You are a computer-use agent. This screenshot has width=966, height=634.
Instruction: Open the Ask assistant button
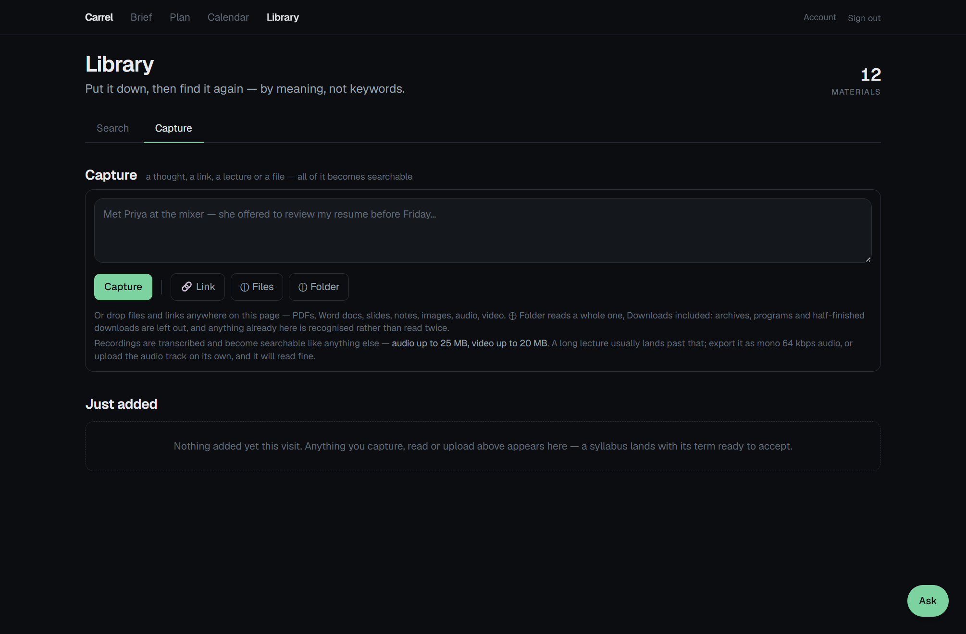pyautogui.click(x=928, y=601)
